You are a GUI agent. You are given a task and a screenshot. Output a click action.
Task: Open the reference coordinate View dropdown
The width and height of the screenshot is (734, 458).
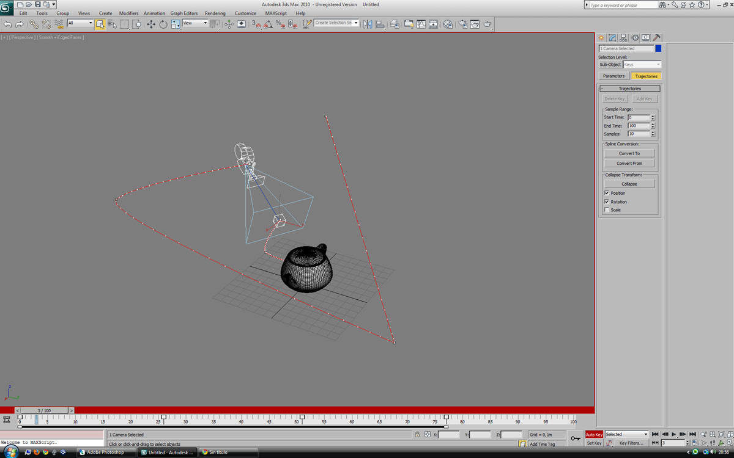196,23
